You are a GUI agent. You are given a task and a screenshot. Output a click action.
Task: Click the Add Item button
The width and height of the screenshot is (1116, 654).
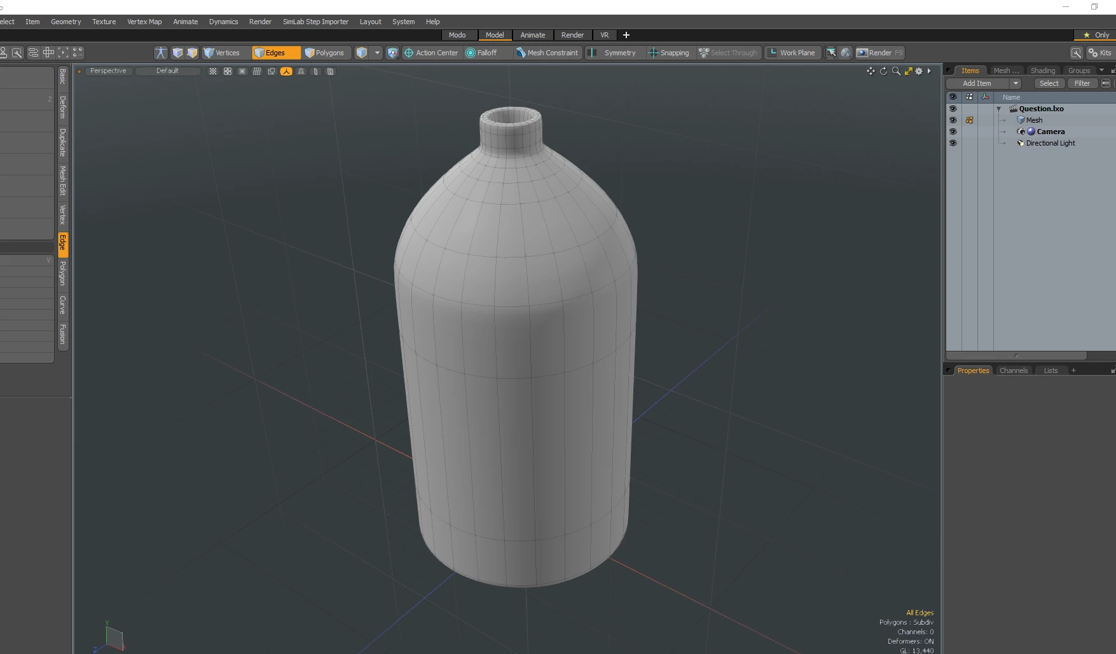[x=977, y=83]
